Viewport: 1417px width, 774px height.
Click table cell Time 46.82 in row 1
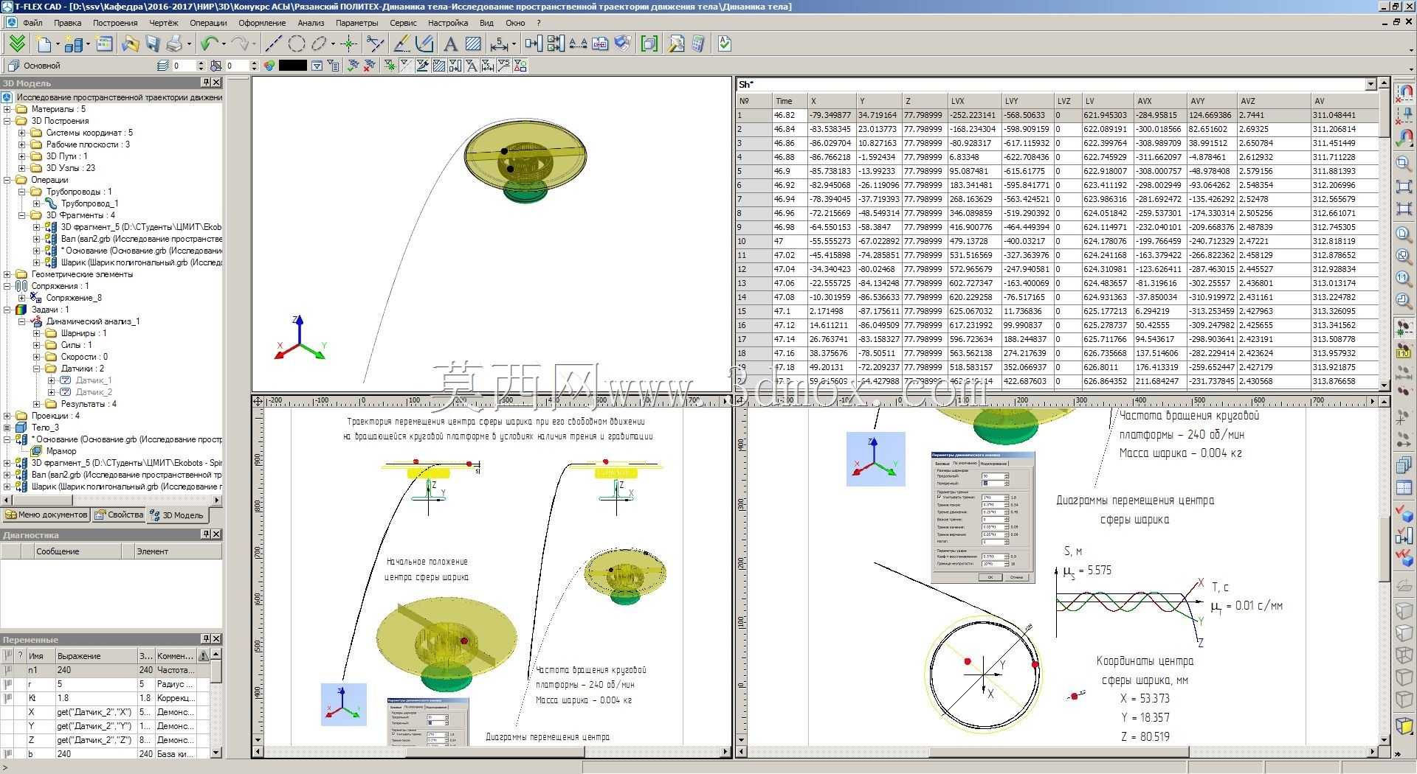(x=788, y=115)
